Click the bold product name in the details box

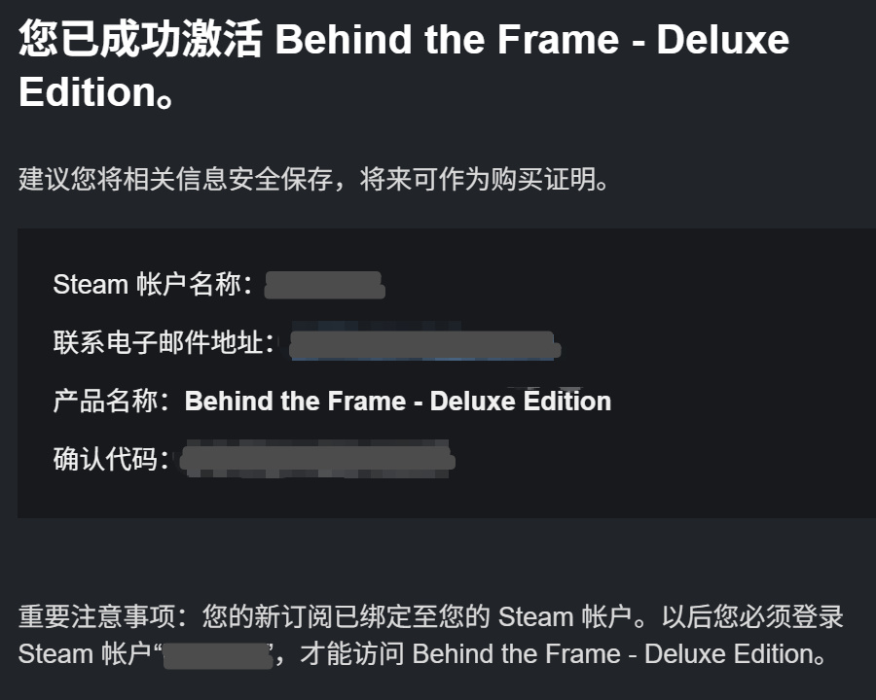click(398, 402)
